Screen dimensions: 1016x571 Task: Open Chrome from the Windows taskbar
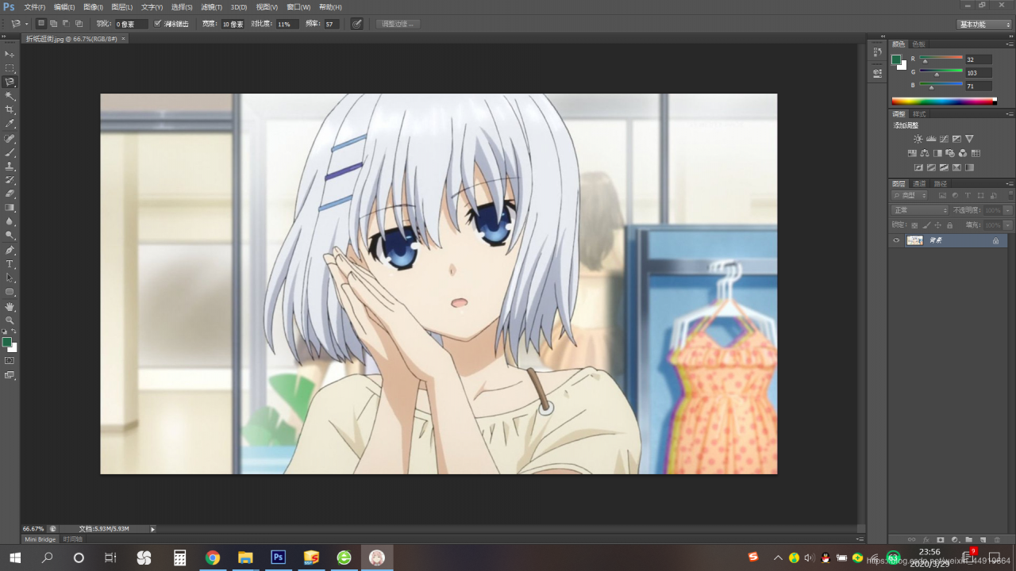click(x=212, y=558)
